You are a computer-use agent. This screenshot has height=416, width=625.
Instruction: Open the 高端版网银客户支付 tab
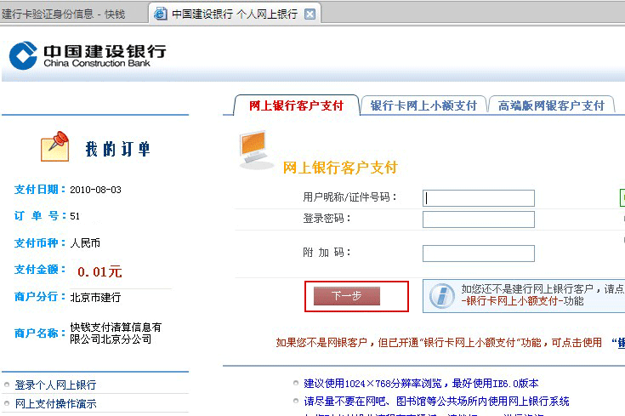click(x=551, y=105)
